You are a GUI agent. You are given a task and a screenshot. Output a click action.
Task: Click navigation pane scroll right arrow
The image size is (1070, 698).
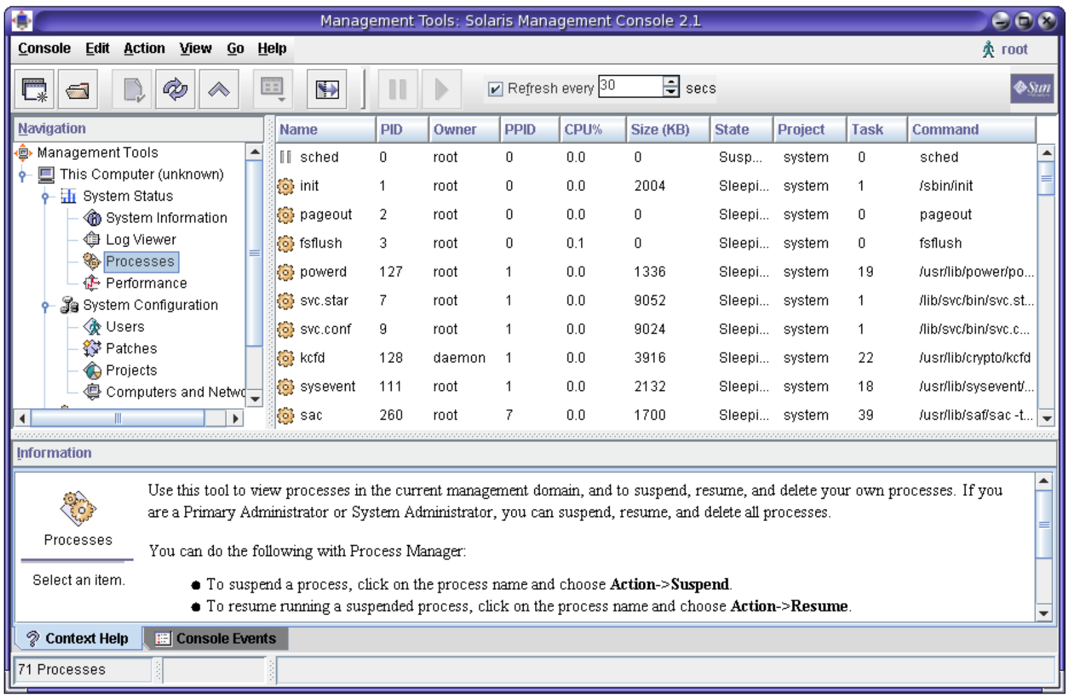(x=235, y=418)
